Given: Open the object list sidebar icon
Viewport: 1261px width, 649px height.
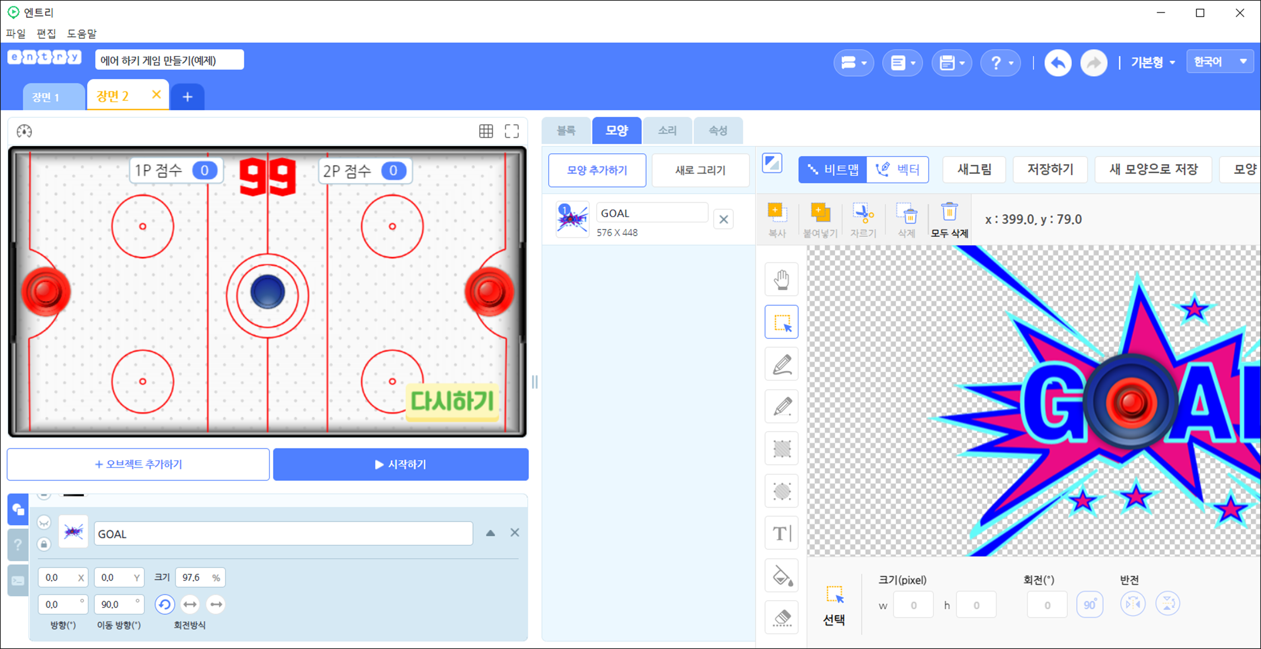Looking at the screenshot, I should coord(18,510).
